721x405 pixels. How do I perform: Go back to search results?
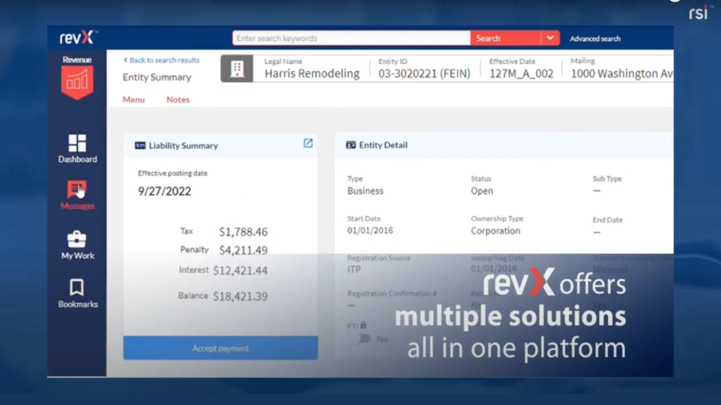tap(161, 60)
